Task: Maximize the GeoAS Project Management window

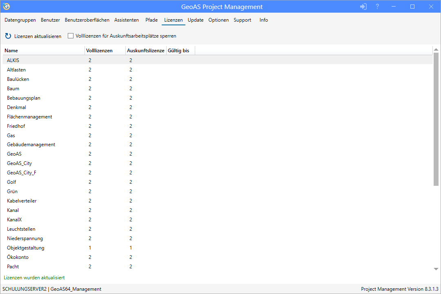Action: [x=412, y=7]
